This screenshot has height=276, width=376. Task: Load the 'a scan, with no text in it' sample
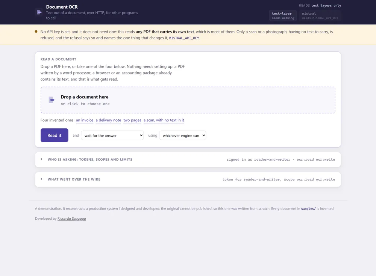164,120
